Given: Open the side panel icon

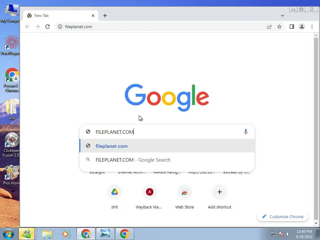Looking at the screenshot, I should [x=292, y=27].
